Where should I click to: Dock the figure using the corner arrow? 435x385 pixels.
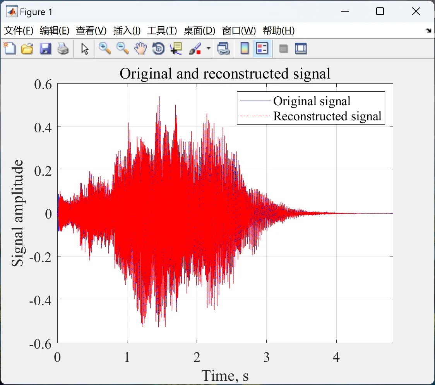coord(429,31)
